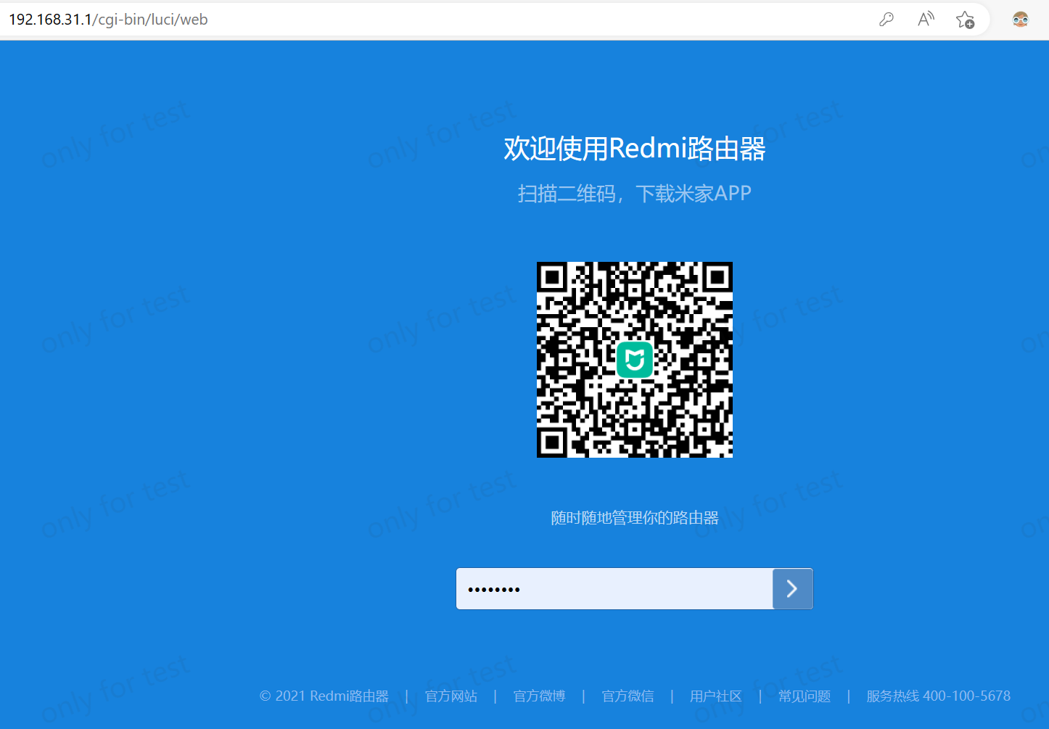This screenshot has width=1049, height=729.
Task: Click the 扫描二维码，下载米家APP subtitle
Action: [635, 194]
